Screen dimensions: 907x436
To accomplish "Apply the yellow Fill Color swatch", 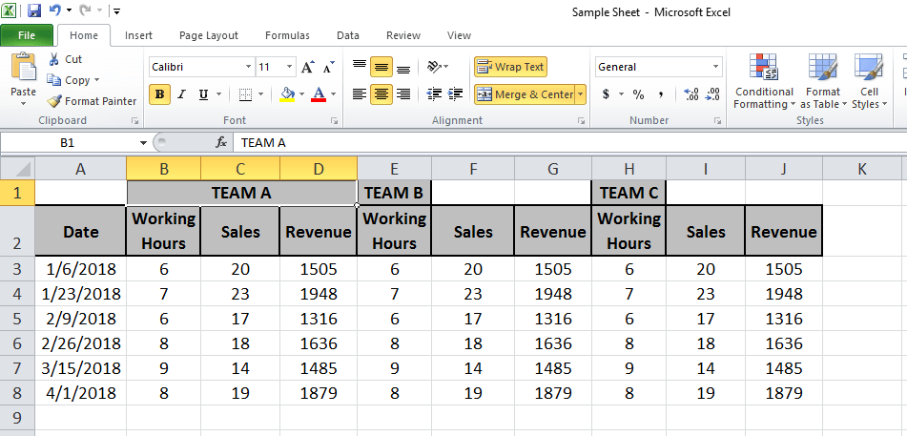I will click(x=287, y=94).
